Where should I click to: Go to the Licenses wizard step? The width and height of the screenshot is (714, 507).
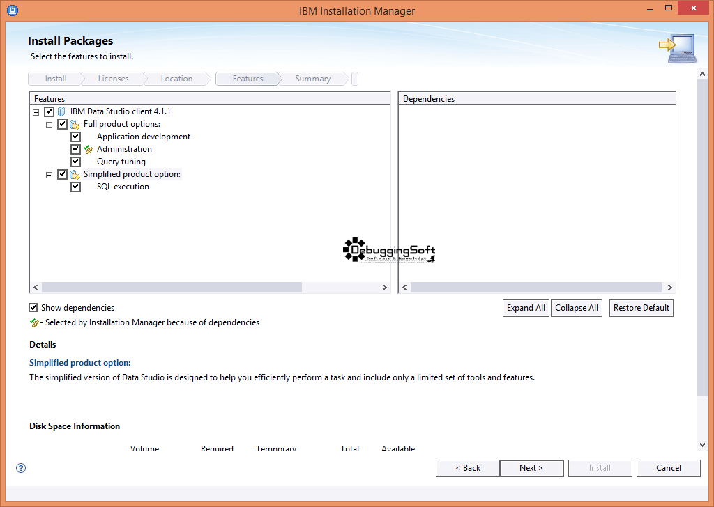click(114, 79)
